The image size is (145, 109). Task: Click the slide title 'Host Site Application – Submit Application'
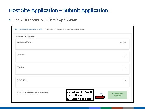(x=59, y=10)
